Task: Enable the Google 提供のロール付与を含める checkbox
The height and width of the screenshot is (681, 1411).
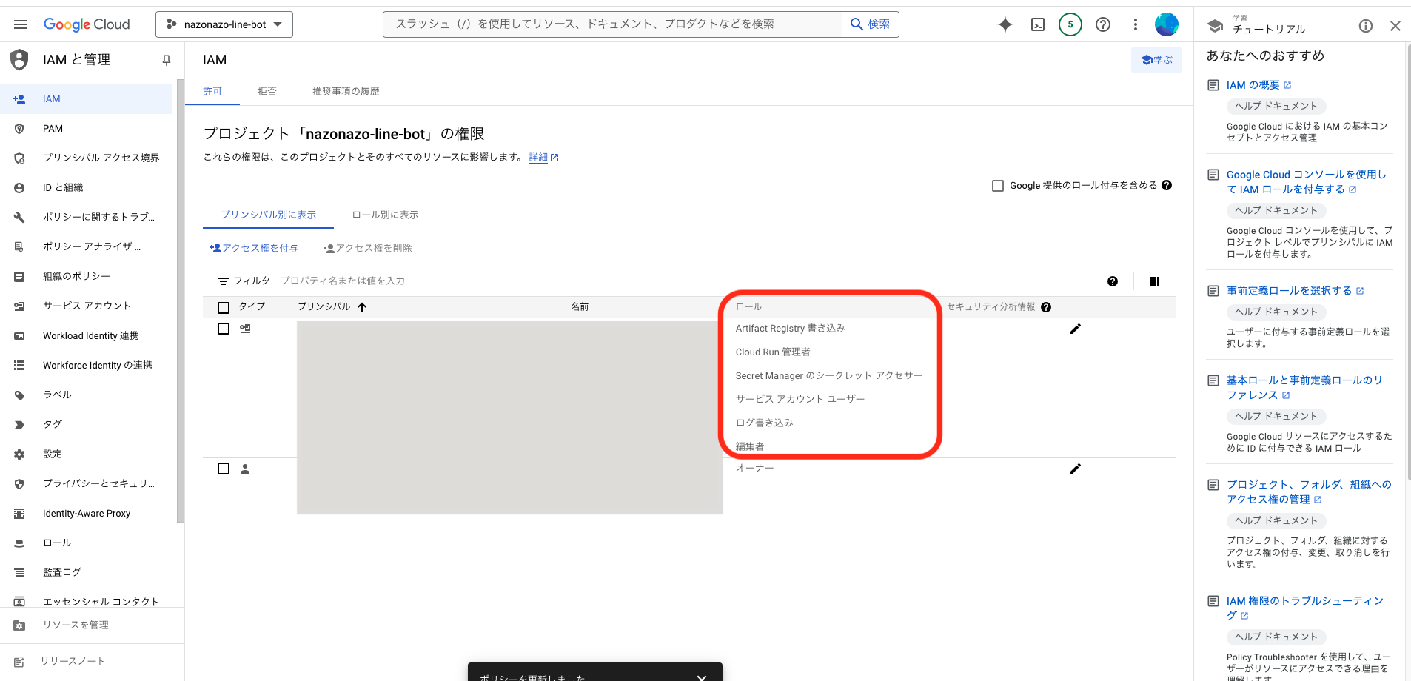Action: point(997,185)
